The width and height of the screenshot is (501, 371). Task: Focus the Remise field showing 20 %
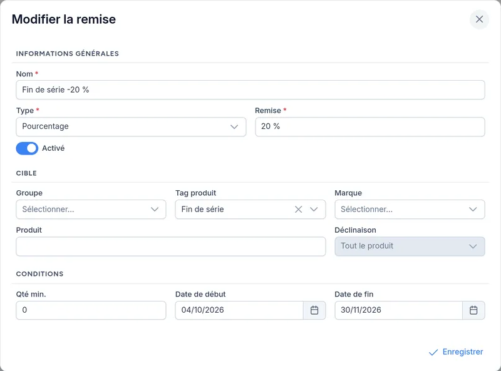pos(370,127)
